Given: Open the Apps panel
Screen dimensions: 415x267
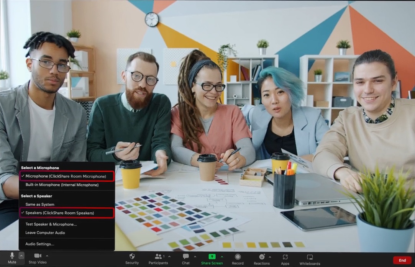Looking at the screenshot, I should [285, 257].
